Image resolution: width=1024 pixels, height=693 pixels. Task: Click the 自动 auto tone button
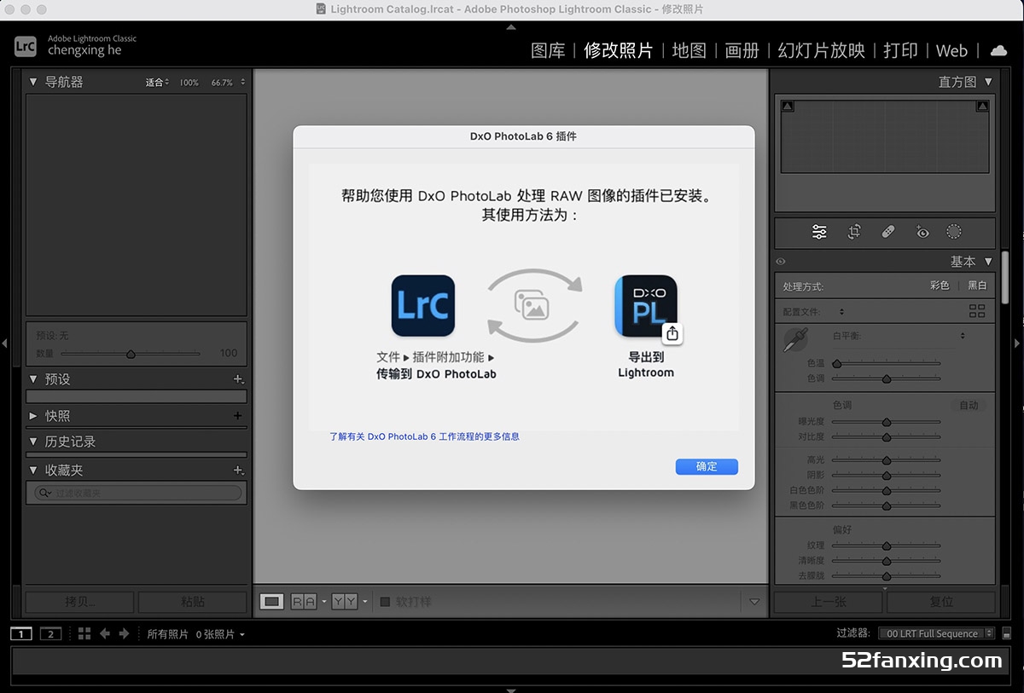pyautogui.click(x=969, y=405)
